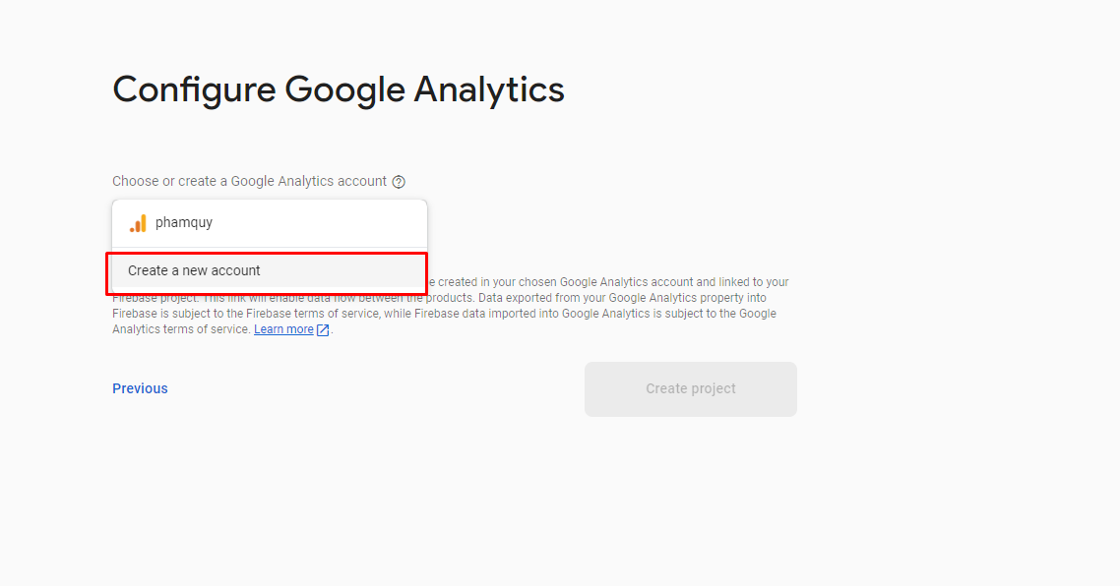Image resolution: width=1120 pixels, height=586 pixels.
Task: Click the Configure Google Analytics heading
Action: point(338,89)
